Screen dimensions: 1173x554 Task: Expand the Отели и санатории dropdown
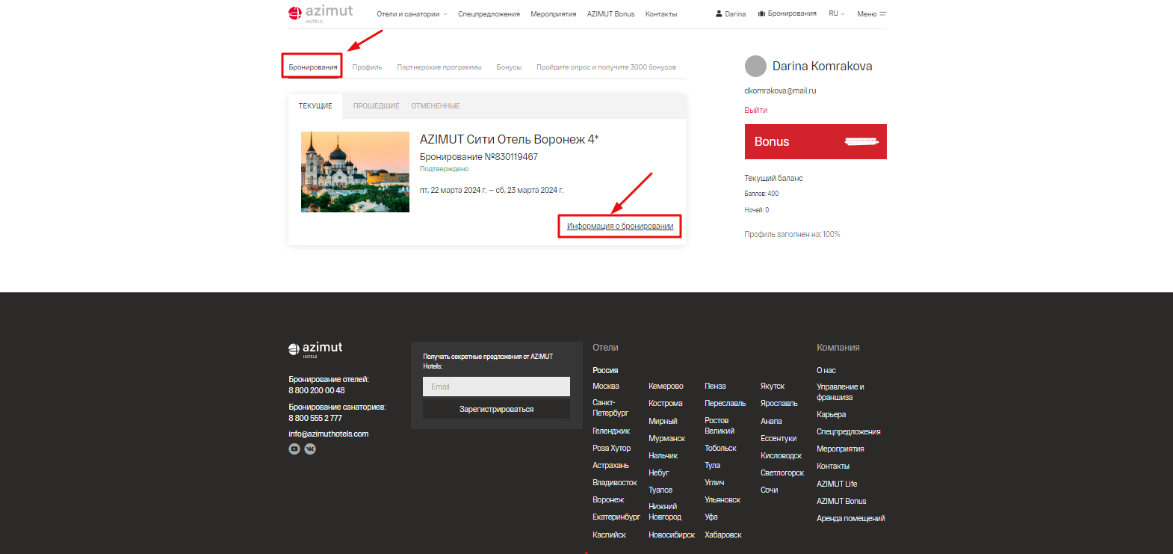click(x=412, y=13)
